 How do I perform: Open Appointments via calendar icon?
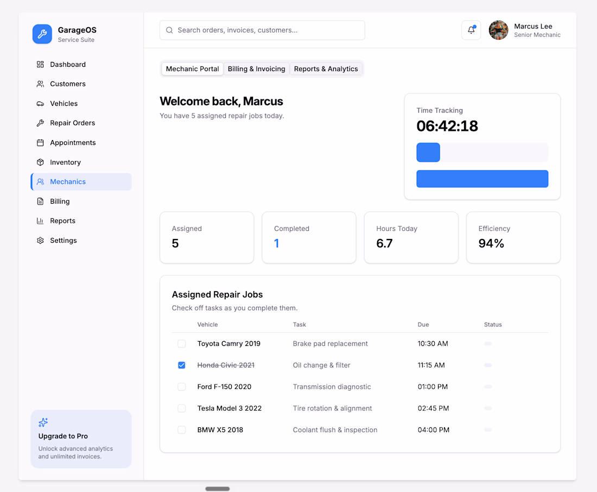(40, 142)
